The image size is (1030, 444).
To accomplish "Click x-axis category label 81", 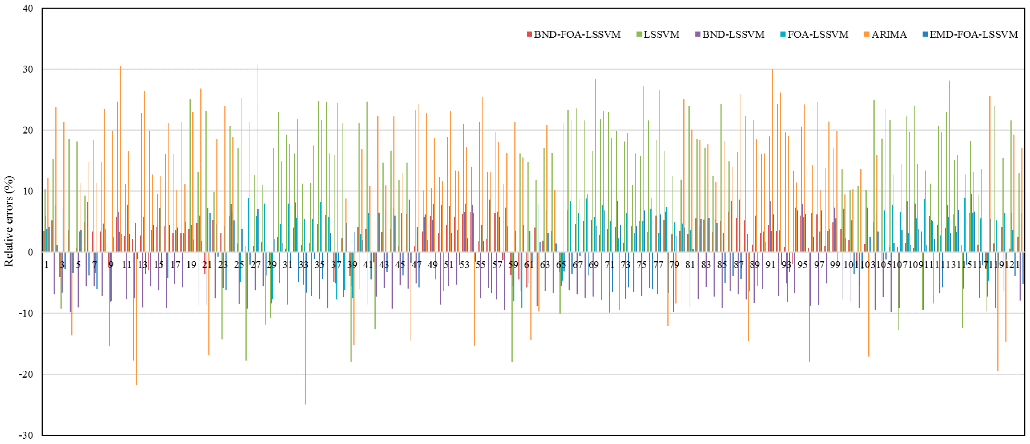I will tap(690, 265).
